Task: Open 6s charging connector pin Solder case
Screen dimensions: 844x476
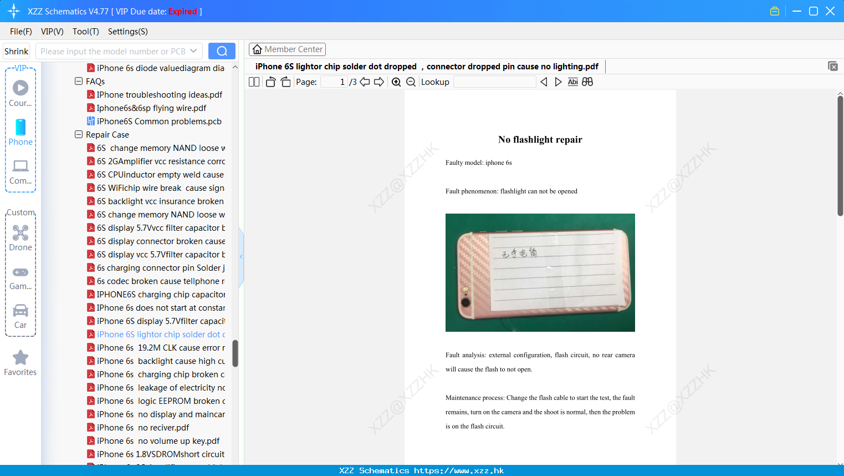Action: 161,268
